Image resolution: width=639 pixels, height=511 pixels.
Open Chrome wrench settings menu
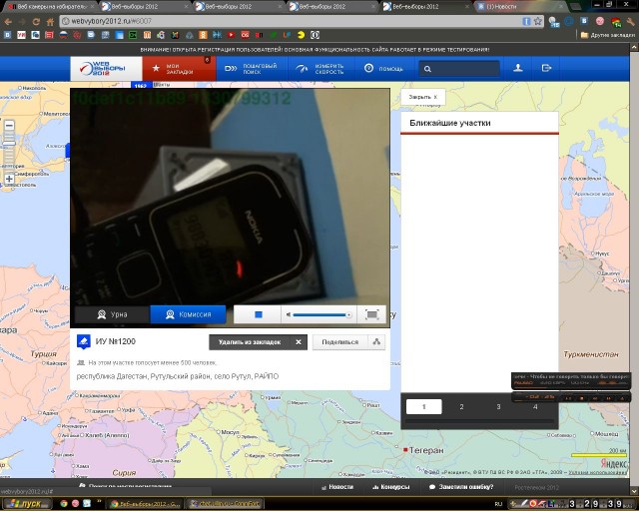[x=630, y=22]
